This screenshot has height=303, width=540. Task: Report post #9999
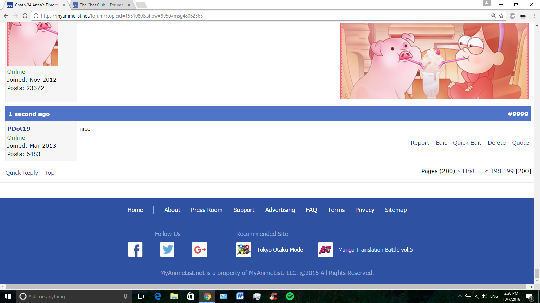click(x=420, y=143)
